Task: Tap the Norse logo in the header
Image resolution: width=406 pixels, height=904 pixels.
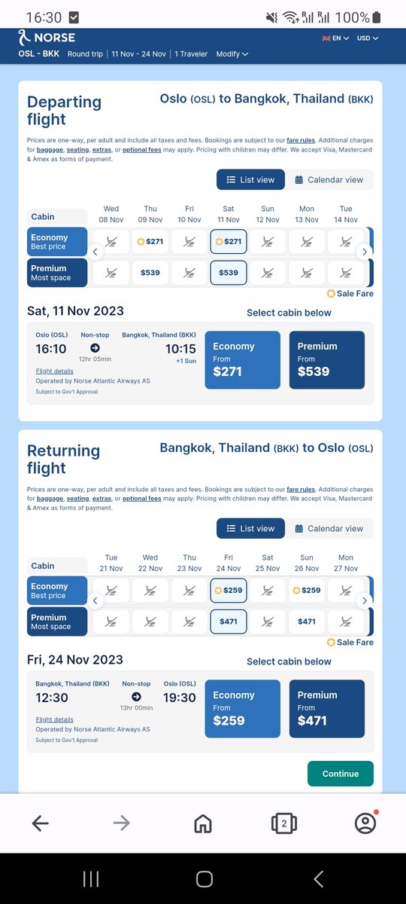Action: [x=47, y=37]
